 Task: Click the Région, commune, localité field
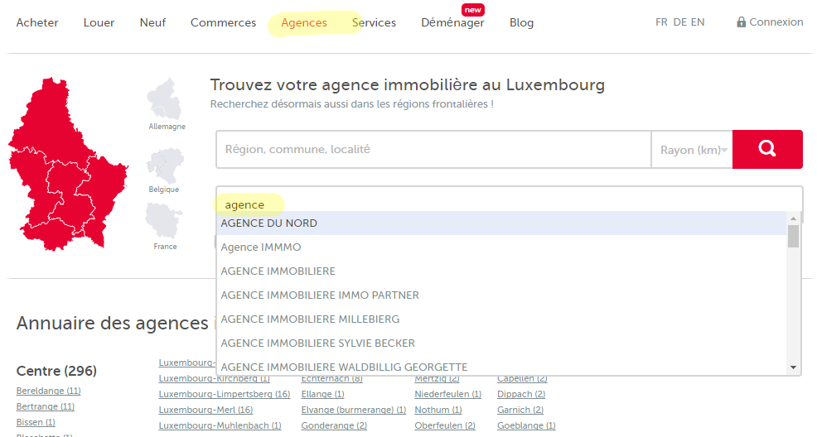[x=433, y=150]
